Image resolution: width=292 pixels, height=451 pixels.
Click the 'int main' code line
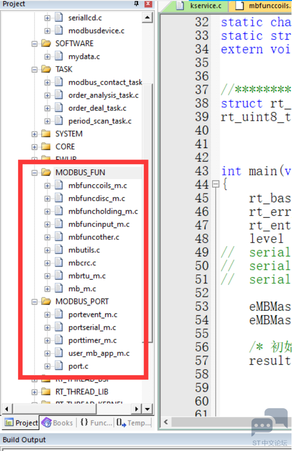pos(256,171)
